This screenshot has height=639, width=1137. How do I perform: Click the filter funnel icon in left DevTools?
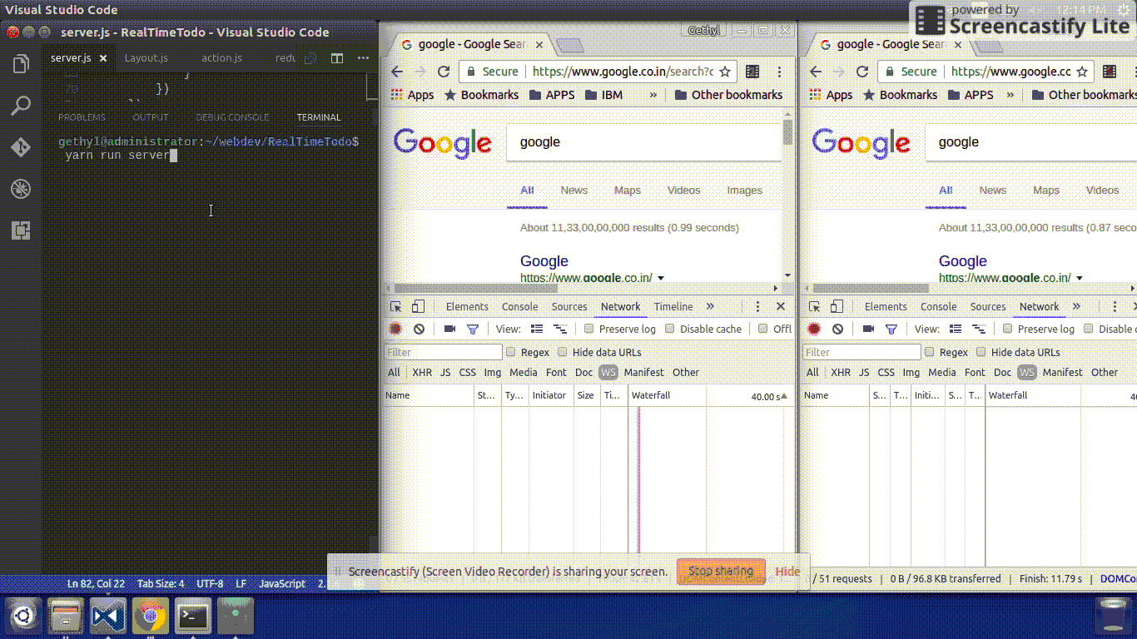[x=473, y=329]
